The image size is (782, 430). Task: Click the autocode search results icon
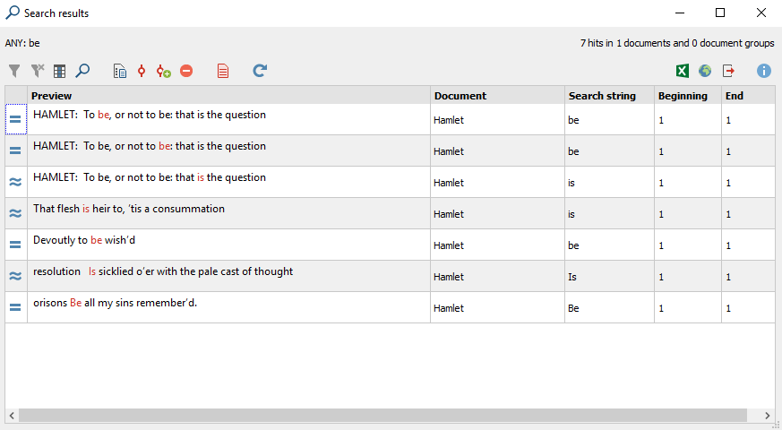(x=142, y=72)
